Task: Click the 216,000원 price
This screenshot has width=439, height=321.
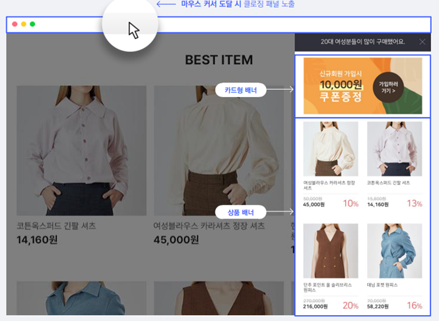Action: coord(316,306)
